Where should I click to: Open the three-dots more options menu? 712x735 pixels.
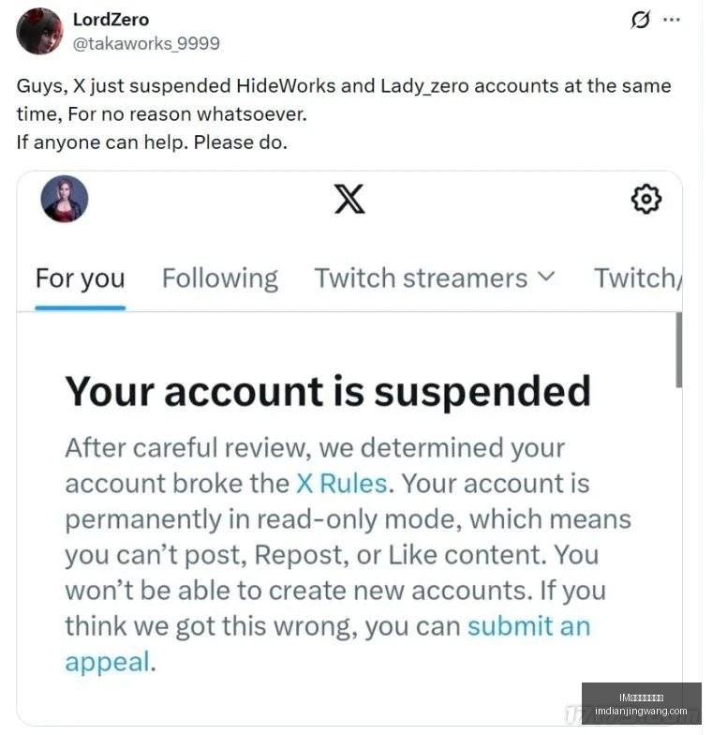672,20
